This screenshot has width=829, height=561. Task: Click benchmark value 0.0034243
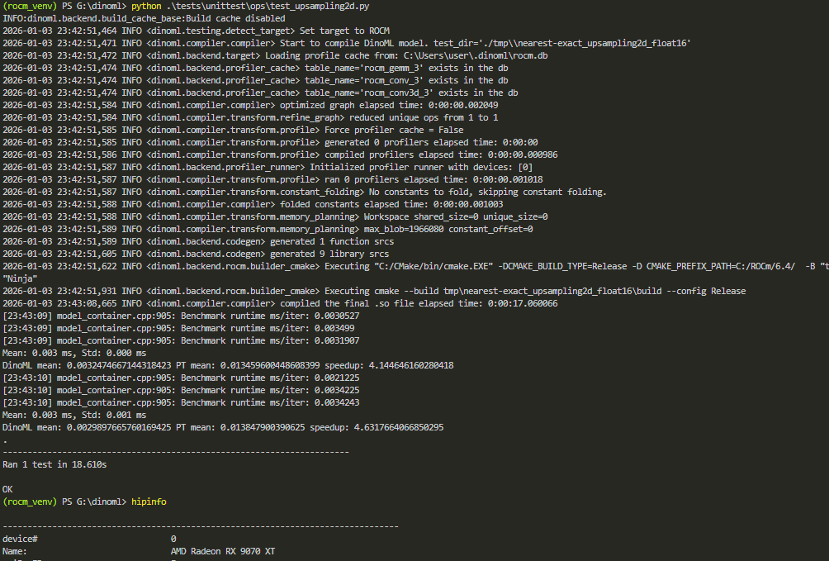click(337, 402)
